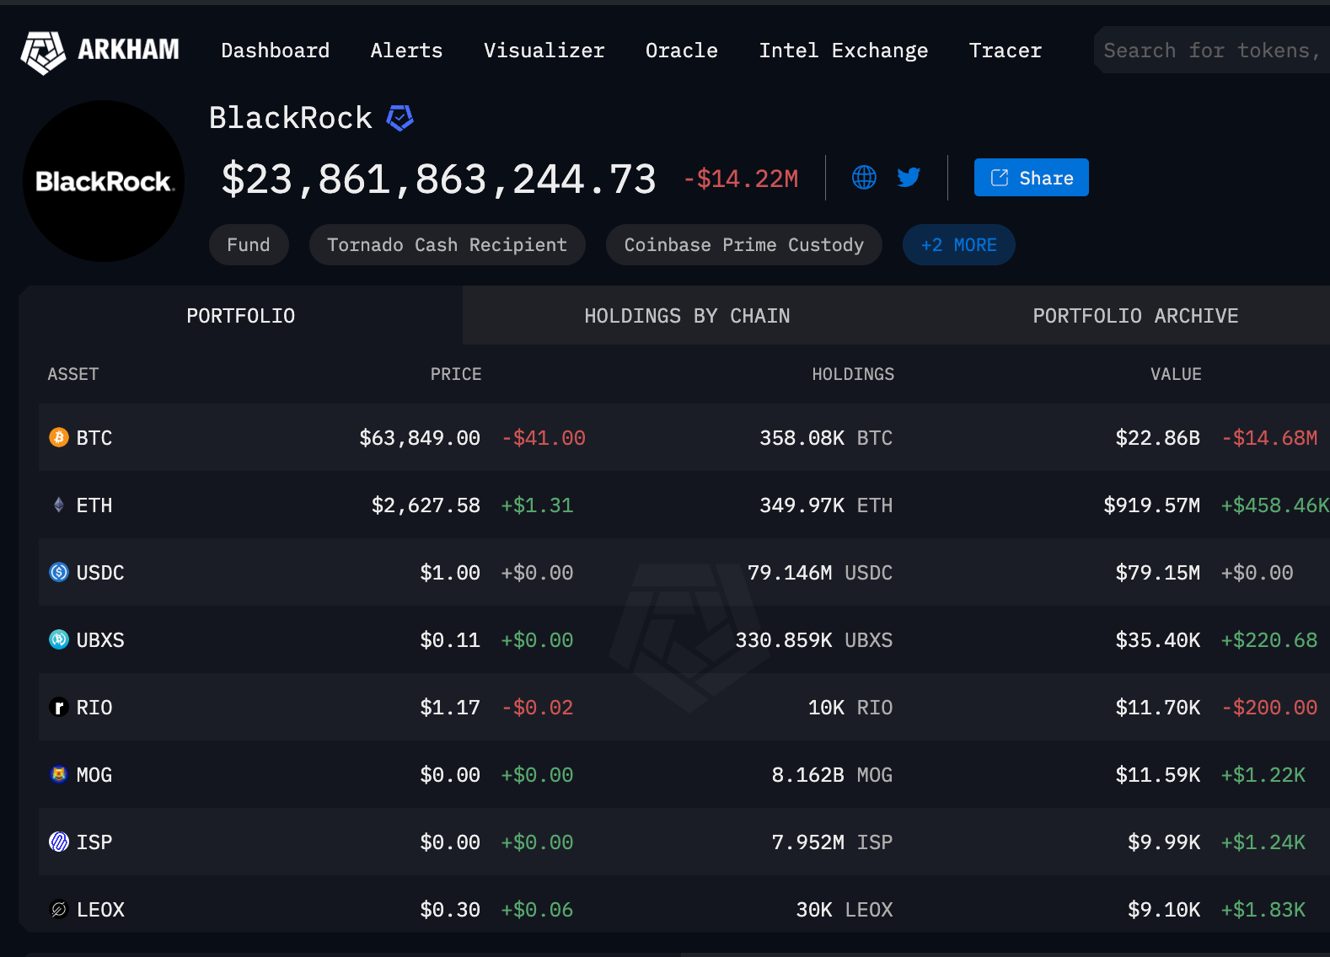Click the Share button
Image resolution: width=1330 pixels, height=957 pixels.
click(x=1032, y=178)
